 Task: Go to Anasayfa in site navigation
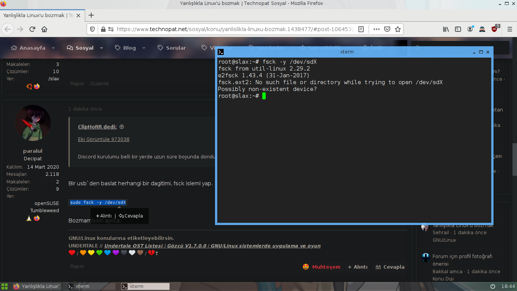(x=28, y=48)
